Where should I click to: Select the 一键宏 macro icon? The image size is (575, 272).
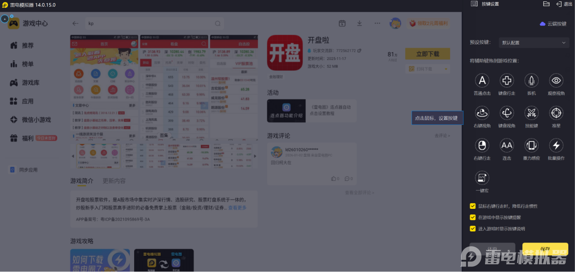(x=482, y=178)
